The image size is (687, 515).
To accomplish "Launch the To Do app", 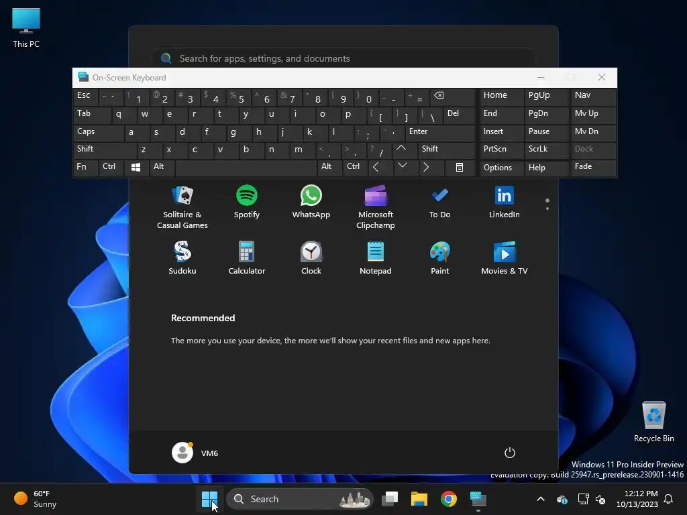I will (x=440, y=202).
